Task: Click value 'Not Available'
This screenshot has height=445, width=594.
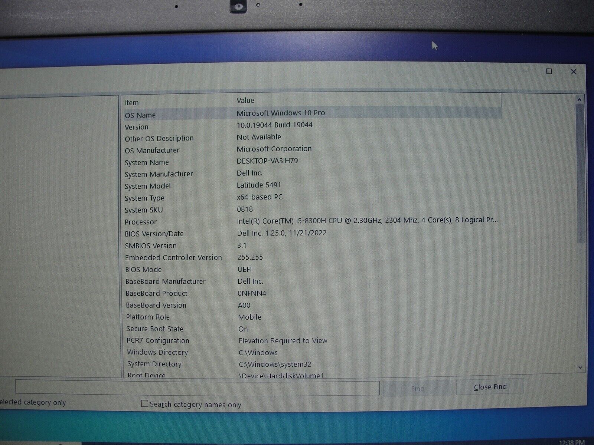Action: [x=259, y=137]
